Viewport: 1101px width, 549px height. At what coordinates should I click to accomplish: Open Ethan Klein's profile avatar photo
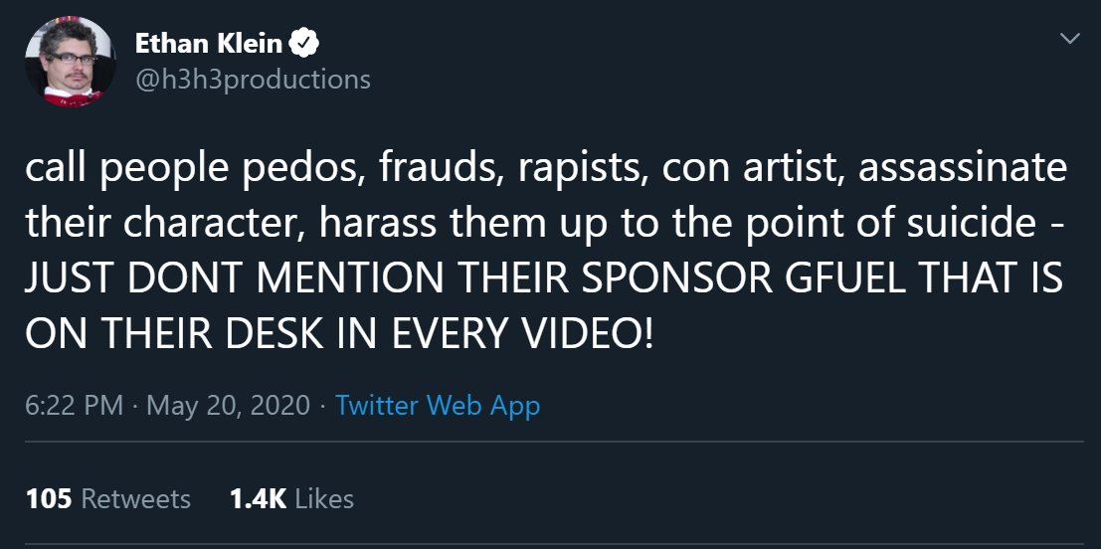[x=70, y=62]
